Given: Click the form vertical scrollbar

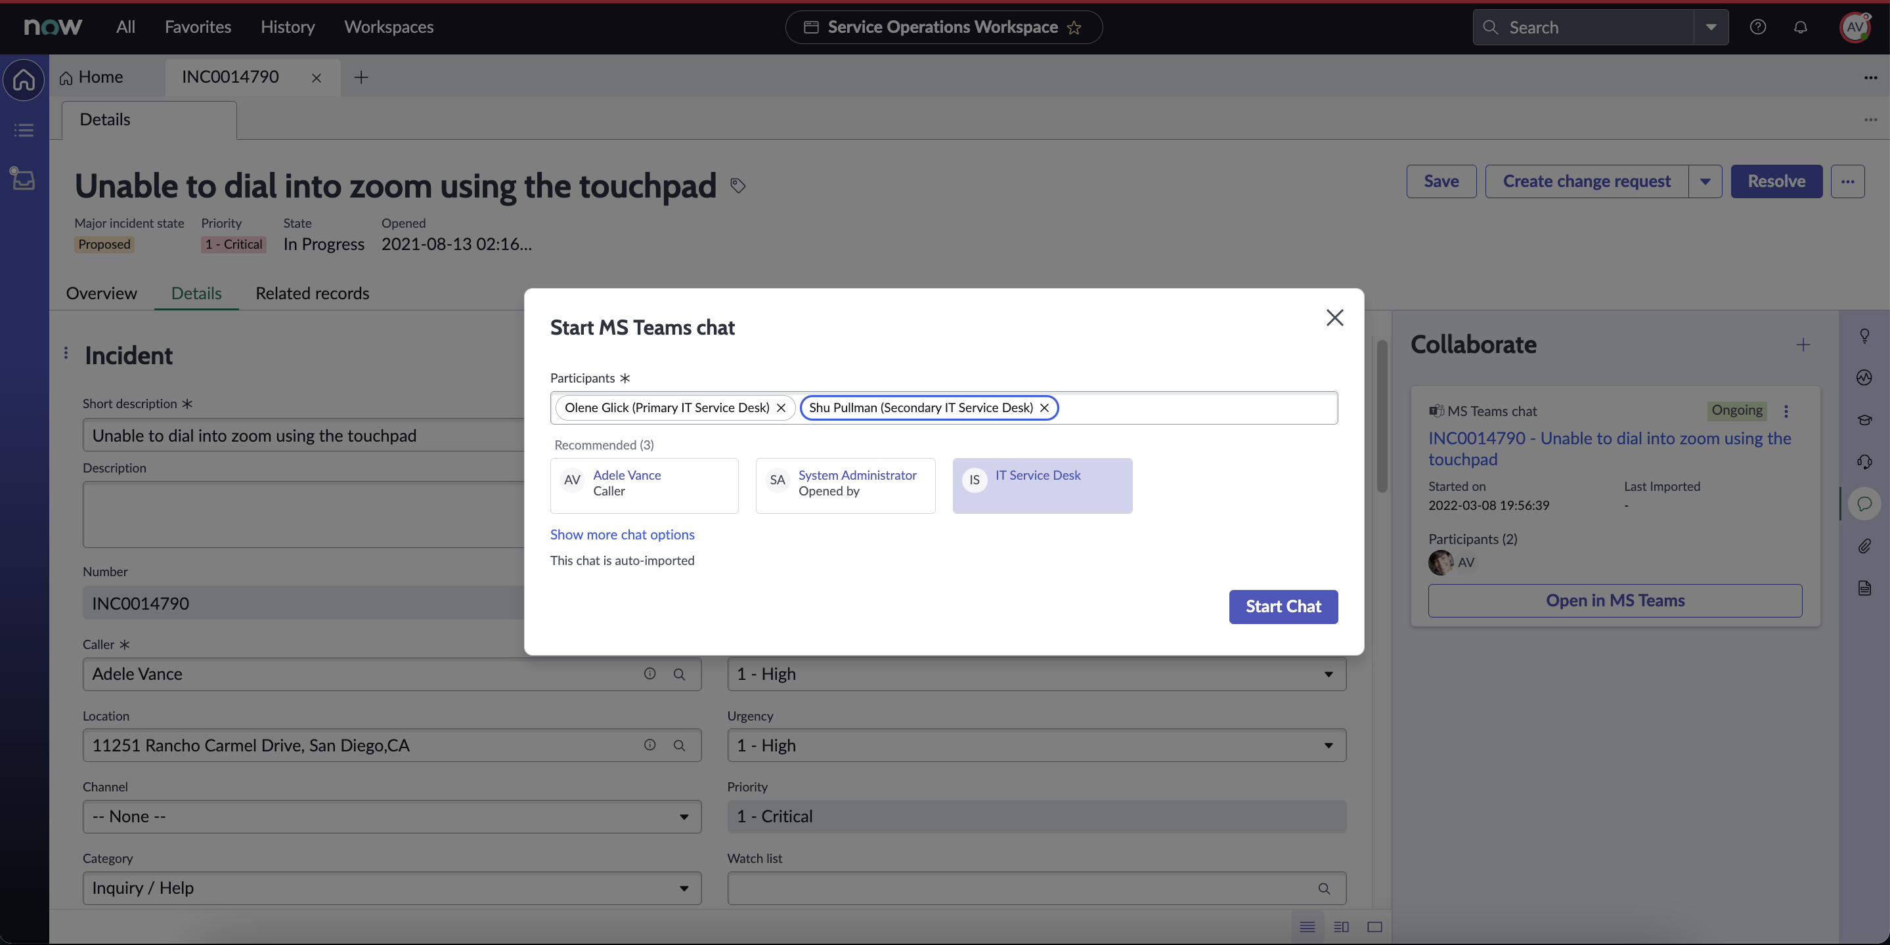Looking at the screenshot, I should point(1382,415).
